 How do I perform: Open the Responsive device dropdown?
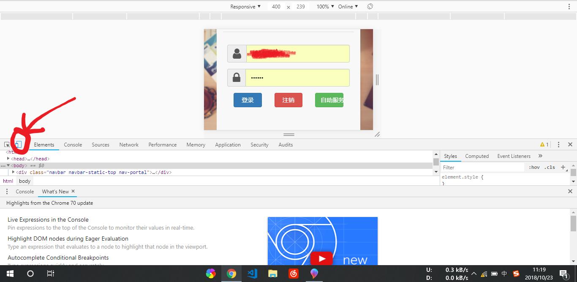tap(245, 6)
